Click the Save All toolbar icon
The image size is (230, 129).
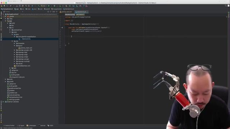[x=4, y=6]
